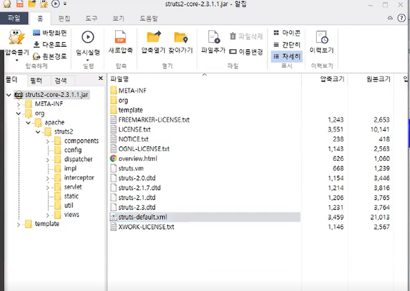Collapse the apache tree node

28,122
